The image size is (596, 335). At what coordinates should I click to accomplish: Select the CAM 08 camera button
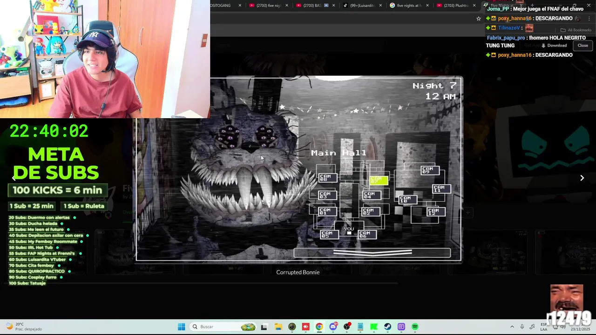pyautogui.click(x=327, y=178)
